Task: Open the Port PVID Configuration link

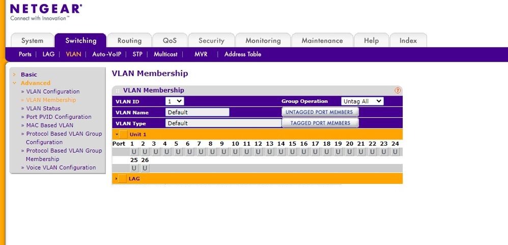Action: [59, 117]
